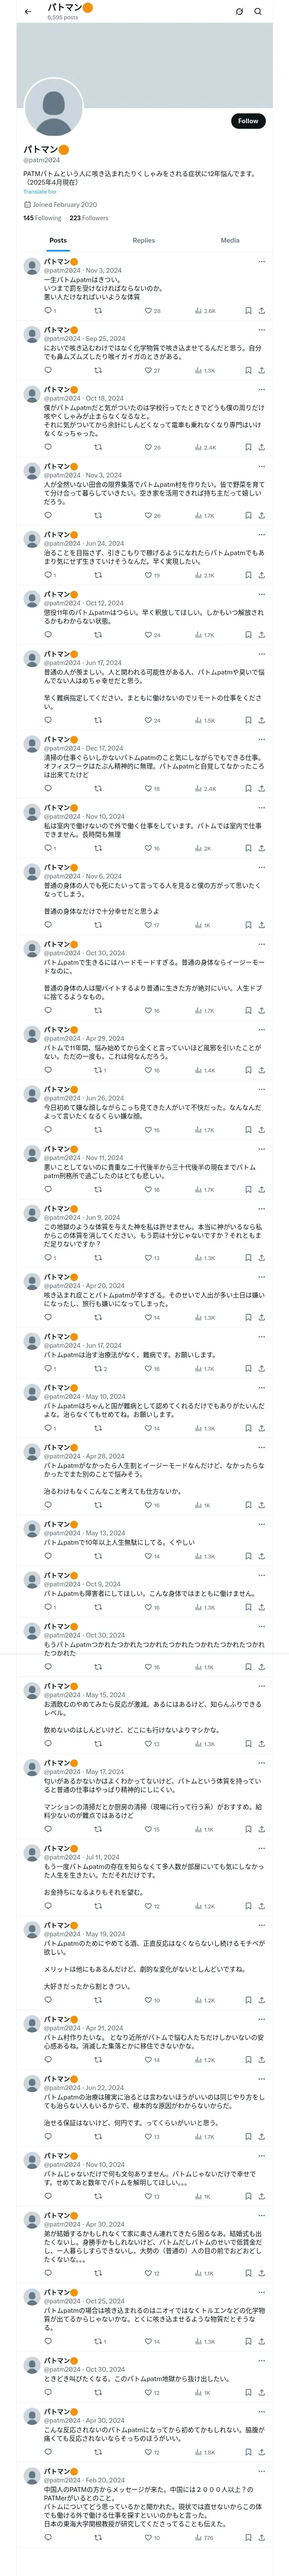
Task: Click the refresh icon beside search
Action: (239, 12)
